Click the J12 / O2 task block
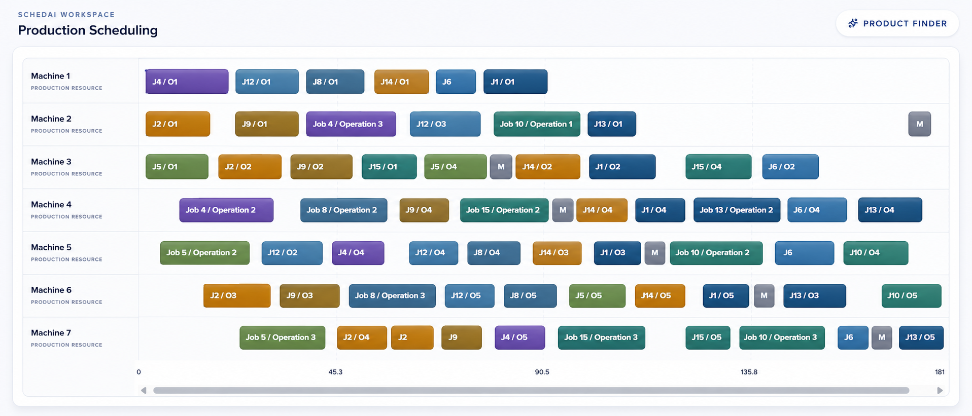 point(292,252)
